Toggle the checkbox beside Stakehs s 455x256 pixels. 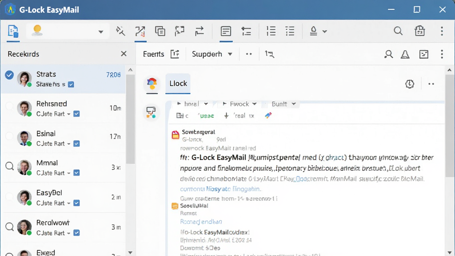pyautogui.click(x=71, y=84)
